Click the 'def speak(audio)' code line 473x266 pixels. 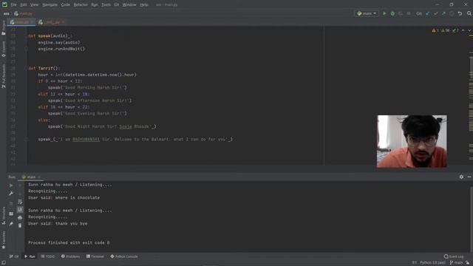click(x=50, y=36)
